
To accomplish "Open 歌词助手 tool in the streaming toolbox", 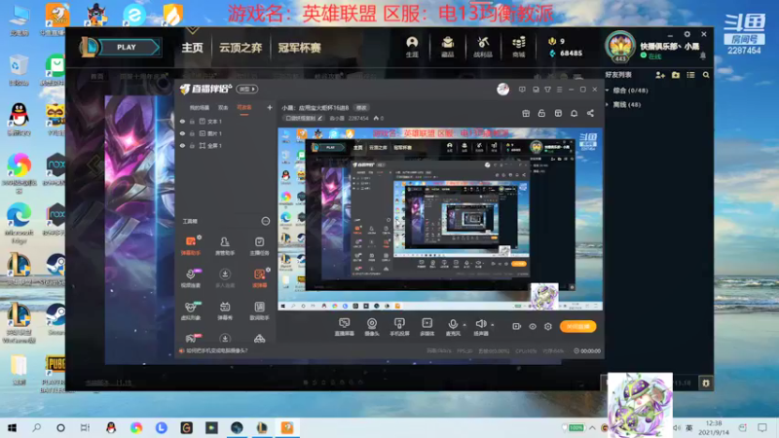I will 259,310.
